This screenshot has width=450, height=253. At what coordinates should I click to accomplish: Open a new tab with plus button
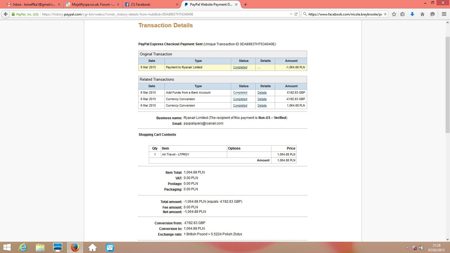pyautogui.click(x=246, y=4)
